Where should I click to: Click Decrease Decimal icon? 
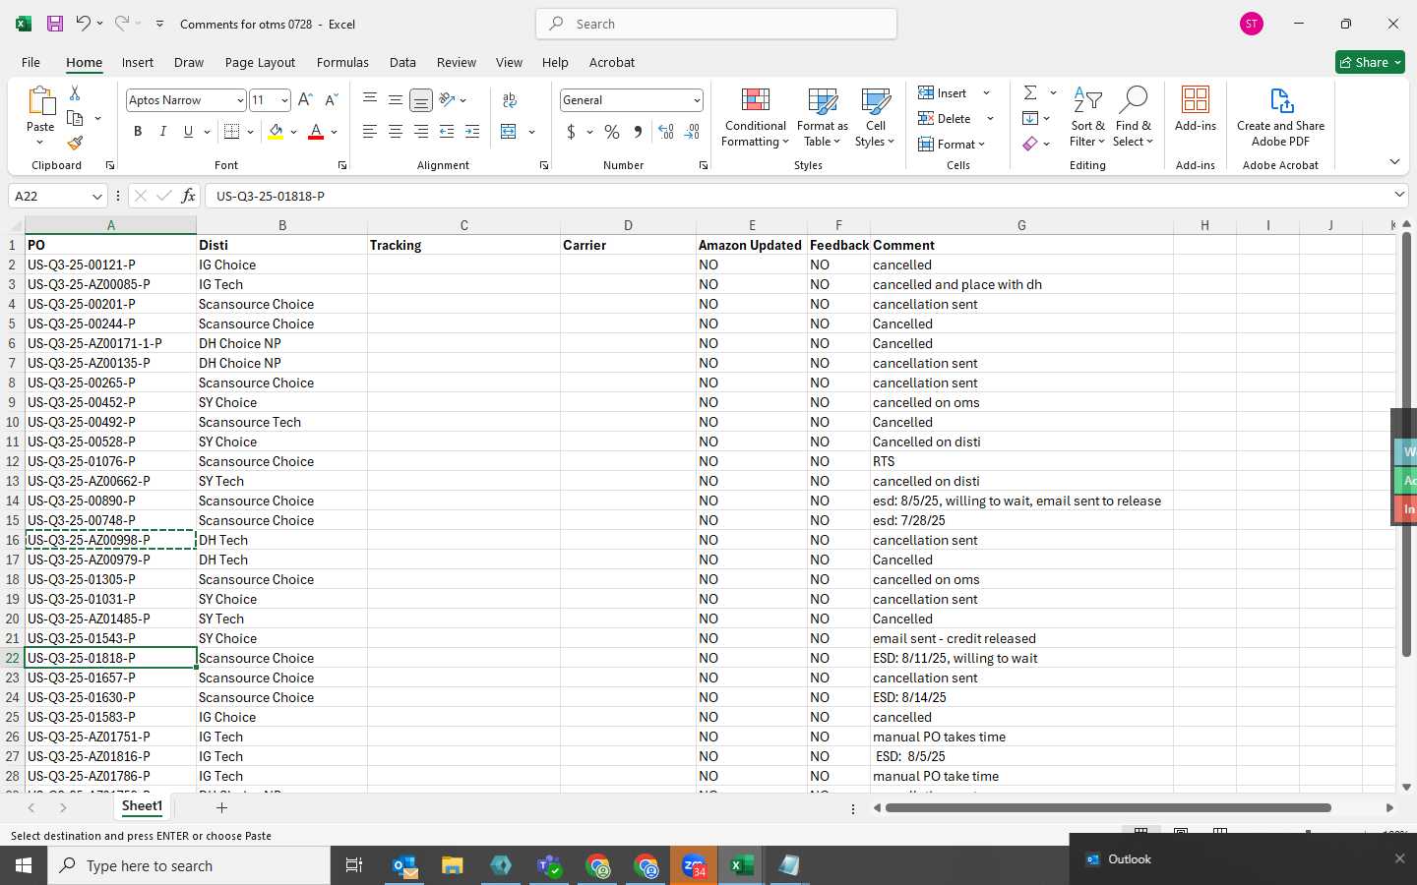692,132
